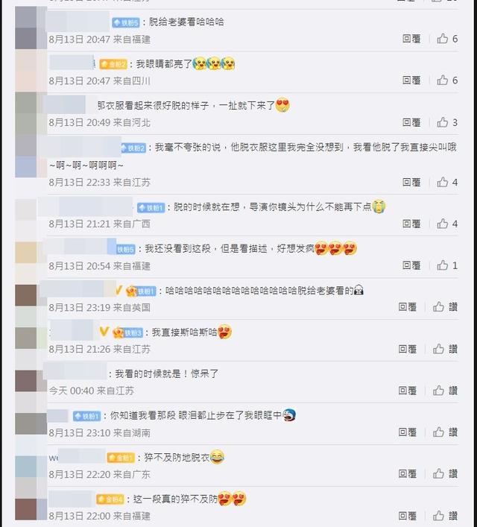Screen dimensions: 477x527
Task: Like the 英国 comment with 讚 label
Action: pyautogui.click(x=445, y=307)
